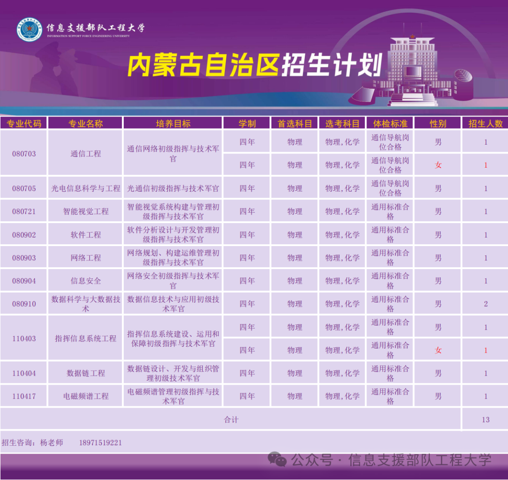Click the 首选科目 column header
The width and height of the screenshot is (508, 480).
click(x=294, y=124)
